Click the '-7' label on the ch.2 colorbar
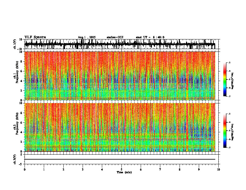This screenshot has height=190, width=246. tap(229, 147)
